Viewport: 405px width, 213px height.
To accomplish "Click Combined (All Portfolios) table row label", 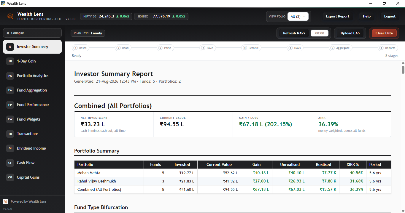I will (x=99, y=190).
